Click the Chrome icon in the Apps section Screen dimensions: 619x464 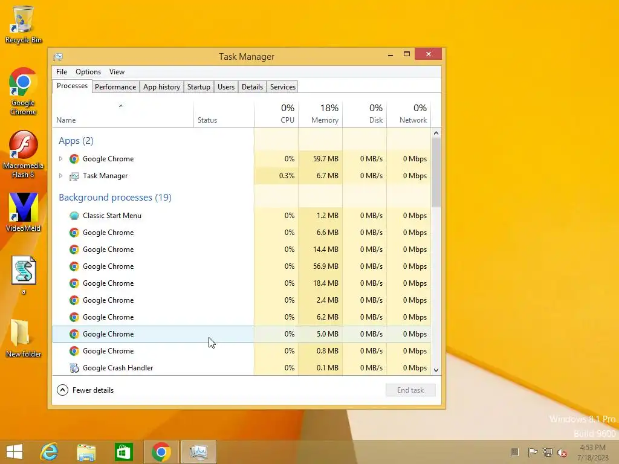pos(74,159)
